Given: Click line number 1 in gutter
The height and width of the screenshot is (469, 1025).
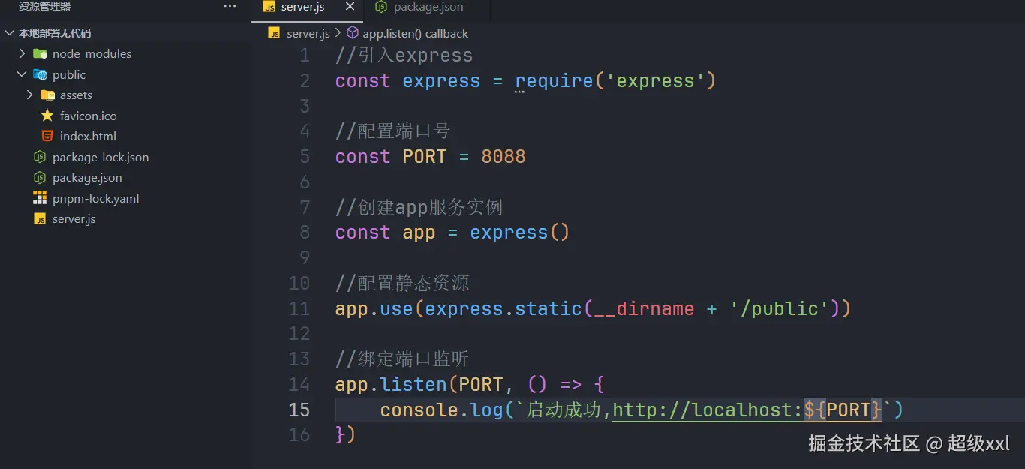Looking at the screenshot, I should [304, 55].
